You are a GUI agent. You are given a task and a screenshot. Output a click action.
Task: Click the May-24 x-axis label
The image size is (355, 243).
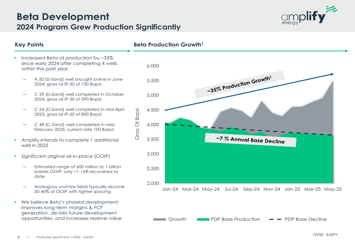[211, 189]
